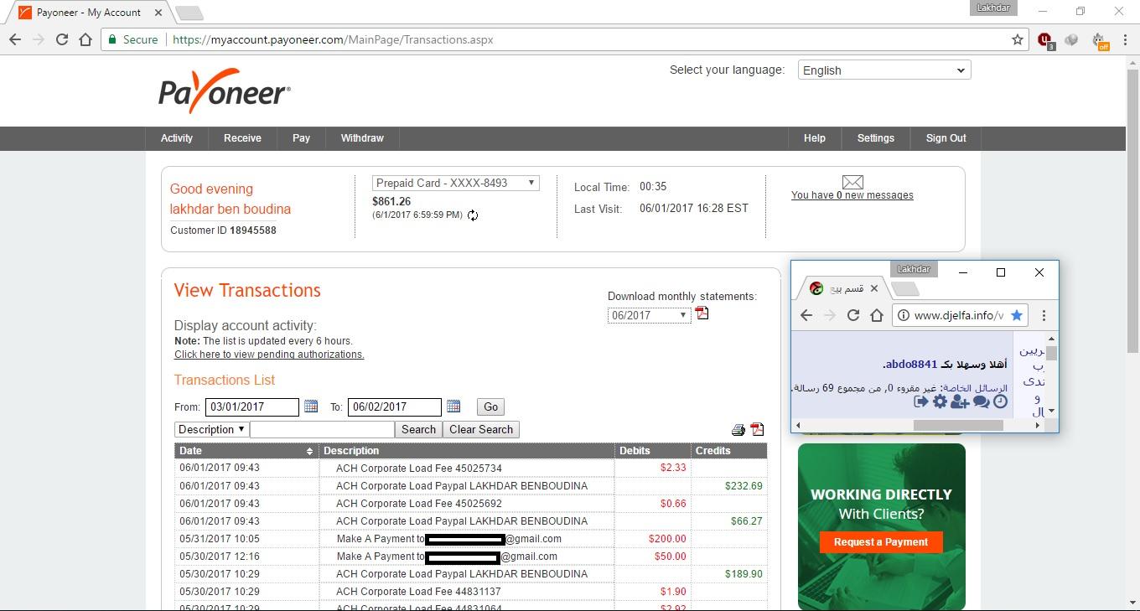Image resolution: width=1140 pixels, height=611 pixels.
Task: Click the djelfa window horizontal scrollbar thumb
Action: tap(958, 426)
